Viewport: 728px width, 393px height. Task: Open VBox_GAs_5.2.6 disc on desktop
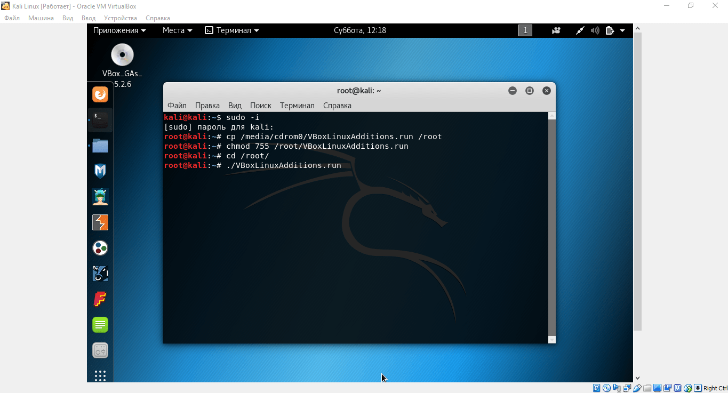click(122, 55)
